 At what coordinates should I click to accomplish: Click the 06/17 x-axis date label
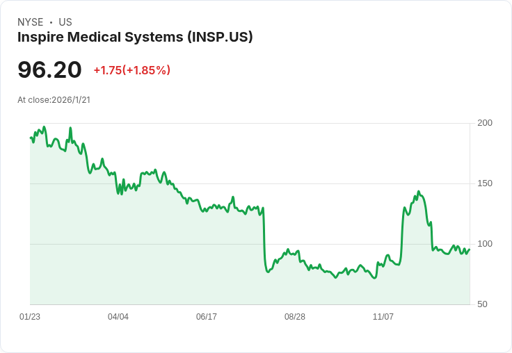[x=207, y=317]
